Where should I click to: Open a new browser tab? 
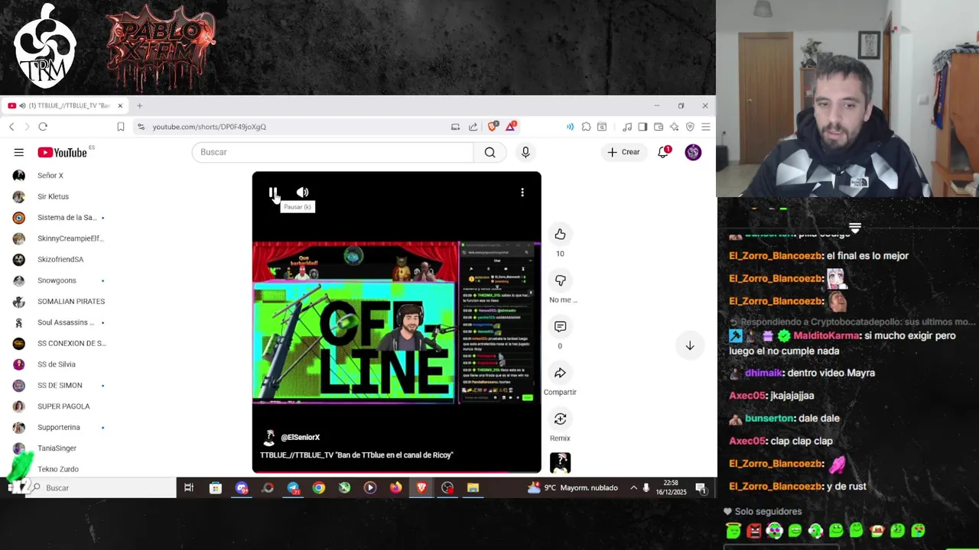click(x=139, y=105)
